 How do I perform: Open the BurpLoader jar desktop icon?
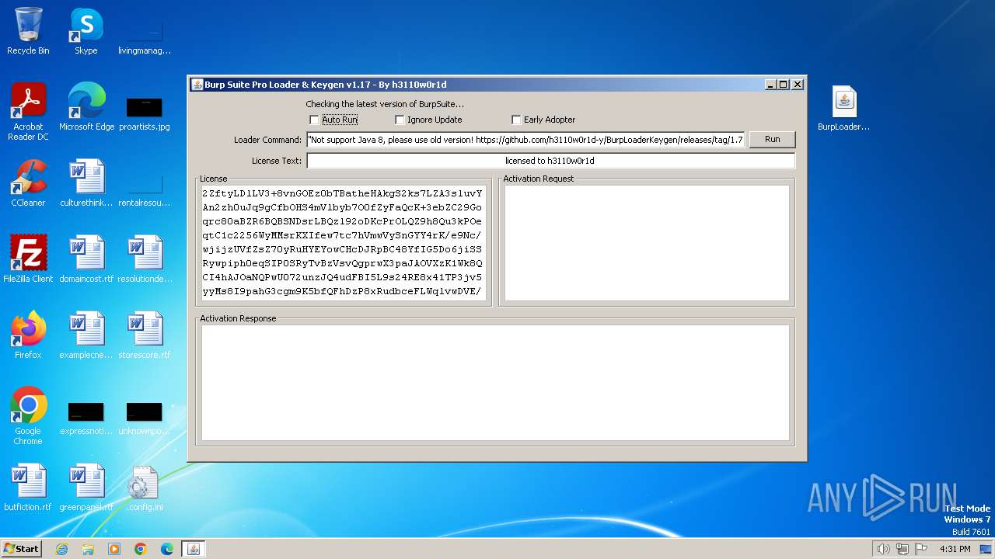click(843, 107)
